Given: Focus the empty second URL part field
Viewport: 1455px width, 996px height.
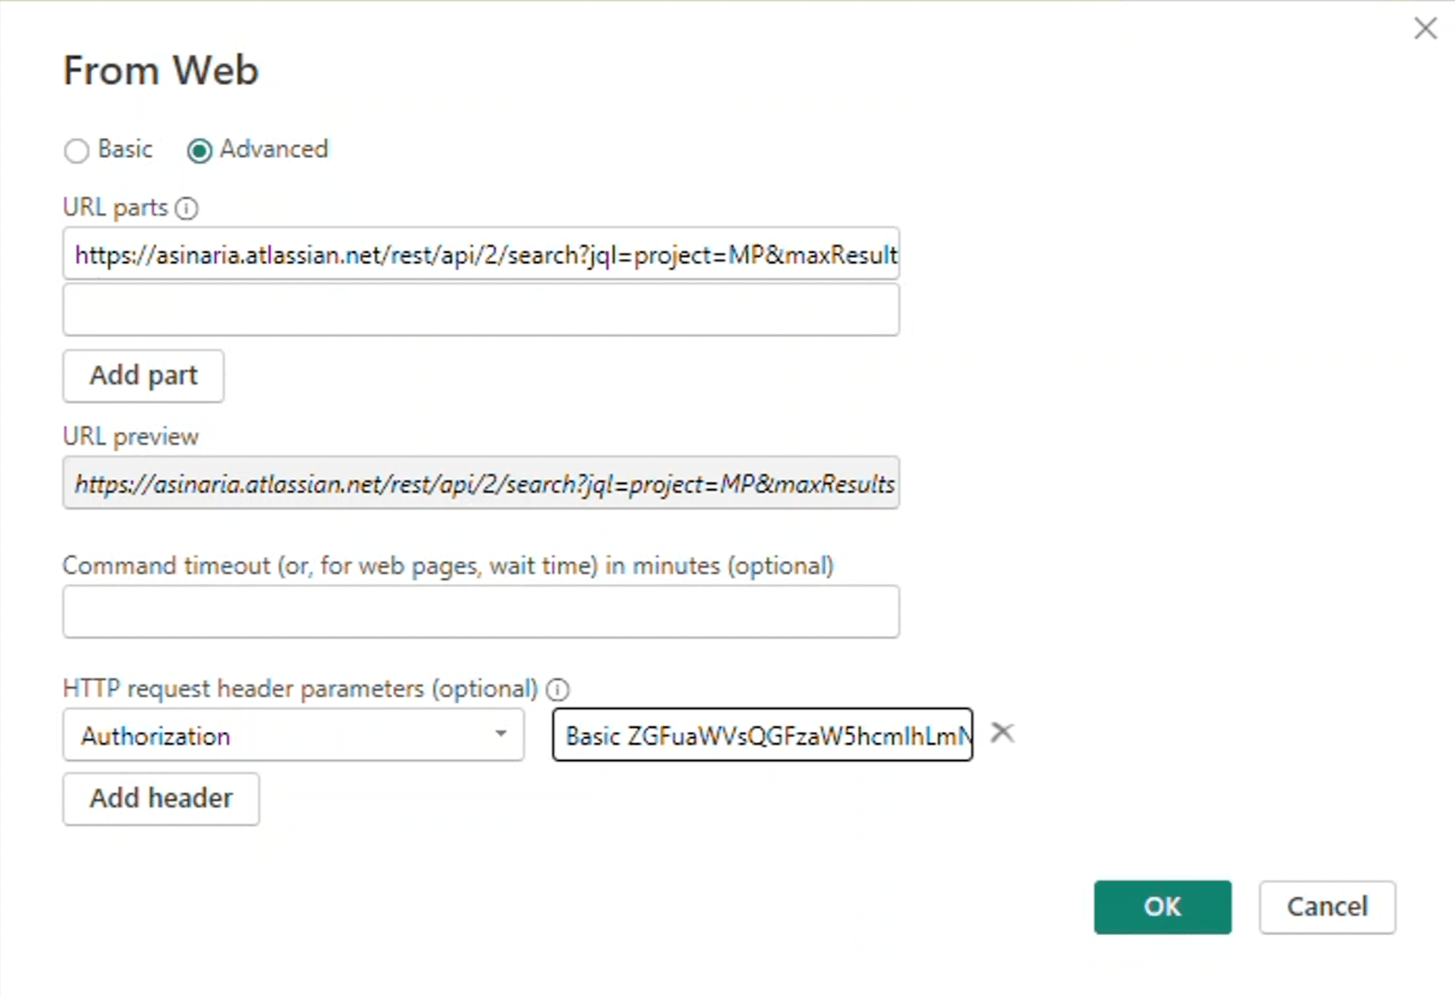Looking at the screenshot, I should pos(480,310).
